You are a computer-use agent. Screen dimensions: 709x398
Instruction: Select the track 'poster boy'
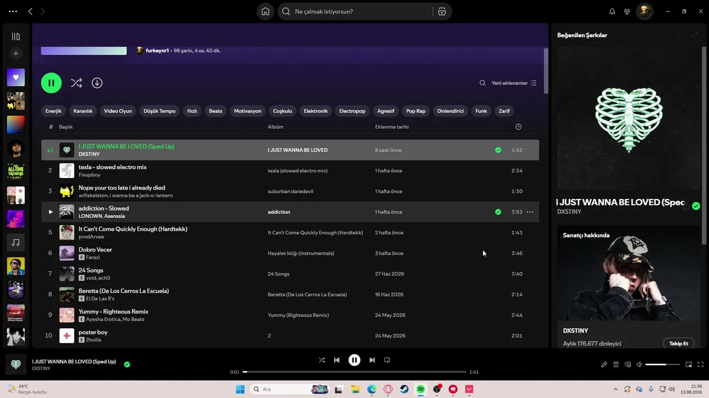[93, 332]
